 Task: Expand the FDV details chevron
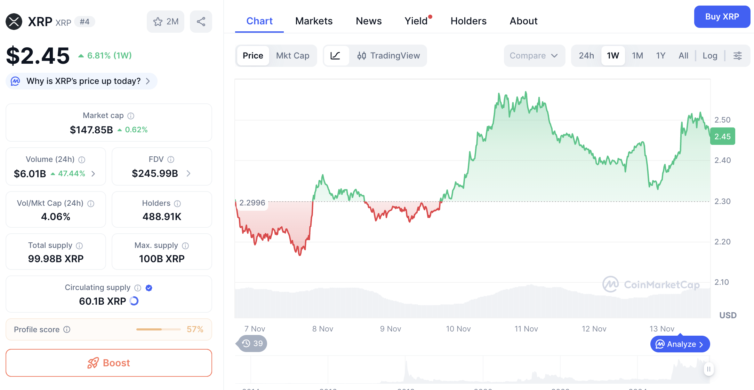(188, 174)
